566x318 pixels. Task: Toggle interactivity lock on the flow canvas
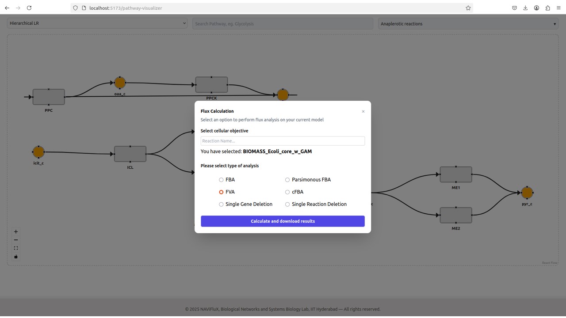point(16,256)
